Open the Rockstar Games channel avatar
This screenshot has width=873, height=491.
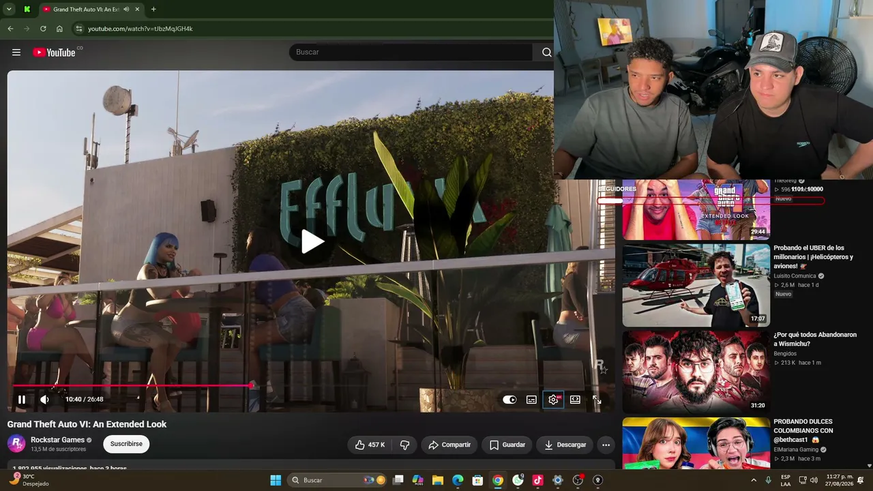pyautogui.click(x=16, y=444)
